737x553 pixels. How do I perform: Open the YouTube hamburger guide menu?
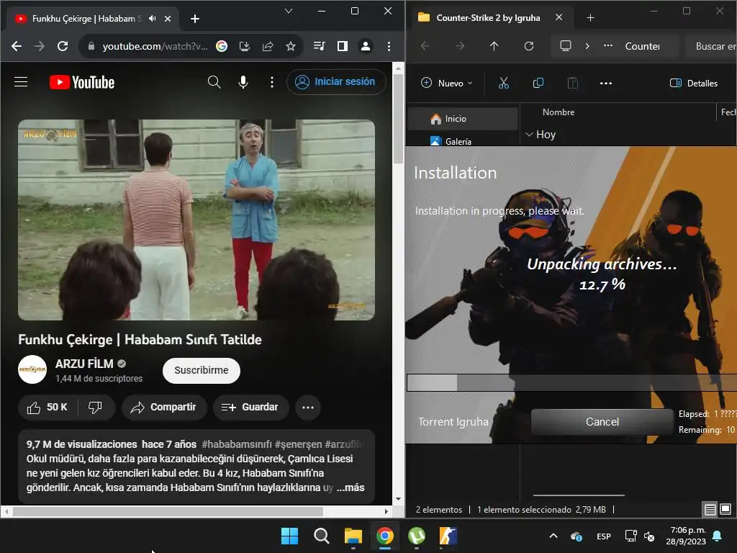pyautogui.click(x=21, y=82)
